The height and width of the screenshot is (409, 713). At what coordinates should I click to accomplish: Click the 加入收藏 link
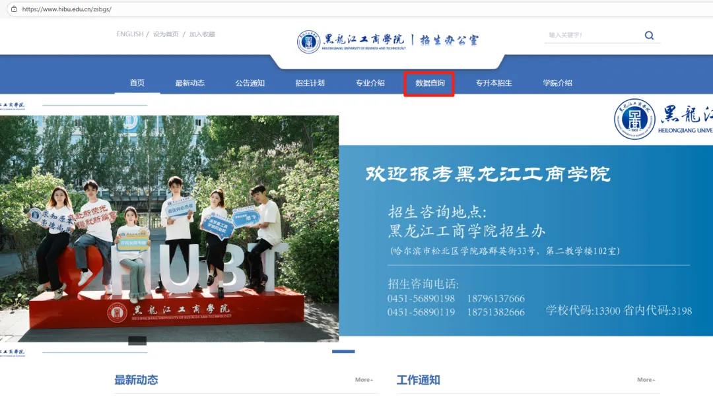click(202, 34)
